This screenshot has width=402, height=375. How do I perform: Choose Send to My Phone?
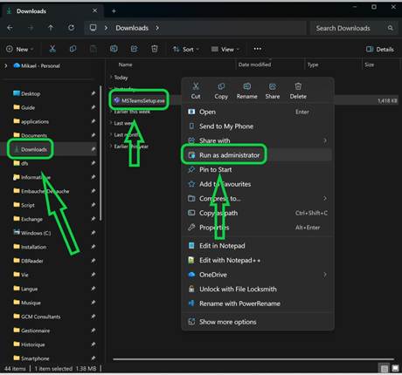[258, 126]
